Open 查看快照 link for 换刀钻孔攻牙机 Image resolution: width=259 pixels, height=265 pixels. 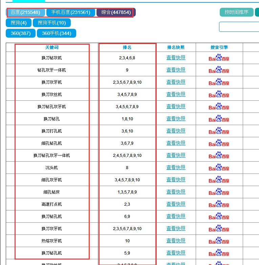coord(176,106)
